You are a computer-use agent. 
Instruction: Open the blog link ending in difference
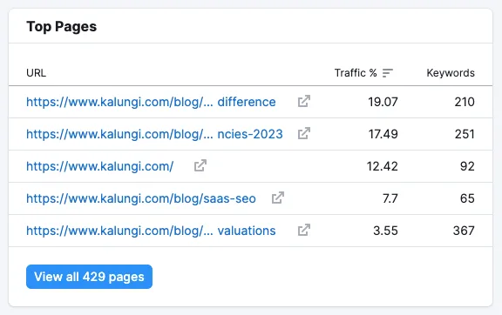(151, 102)
